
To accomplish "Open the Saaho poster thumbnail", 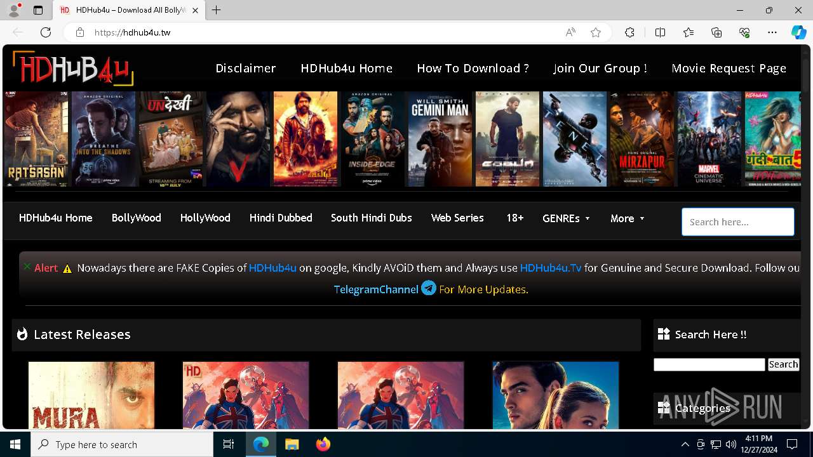I will coord(507,139).
